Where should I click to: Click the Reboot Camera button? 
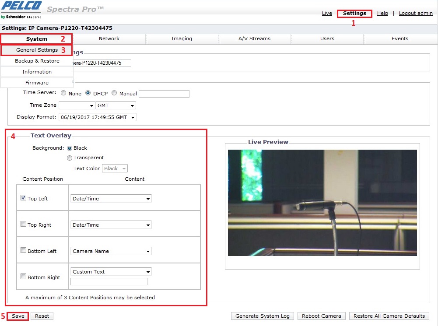321,315
